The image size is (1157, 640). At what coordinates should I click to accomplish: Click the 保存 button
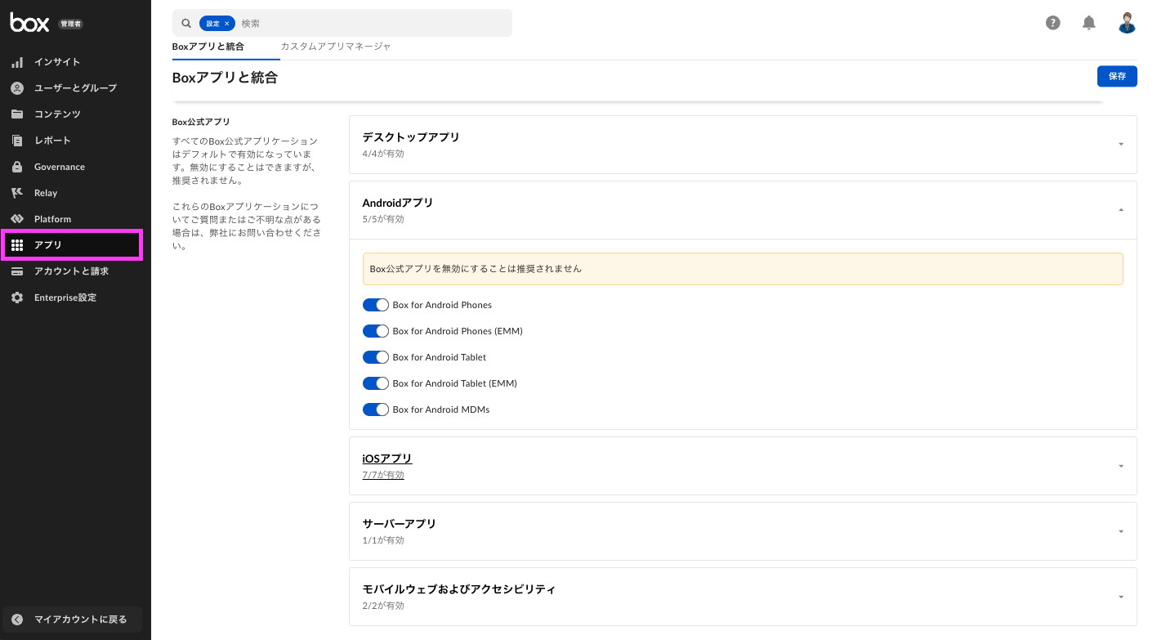(1116, 76)
